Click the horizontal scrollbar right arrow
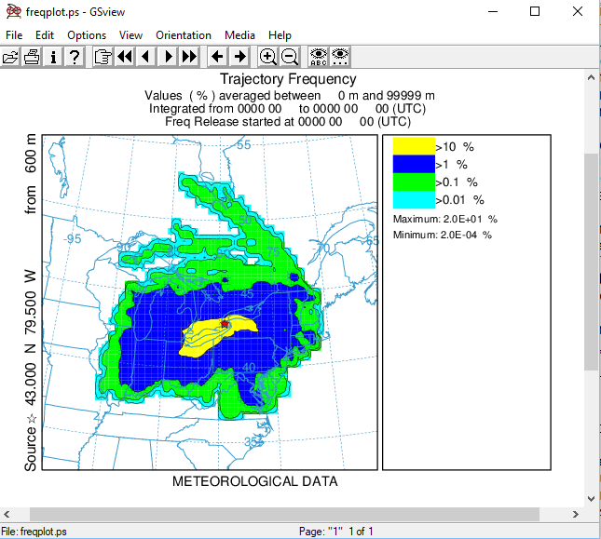 [x=576, y=515]
